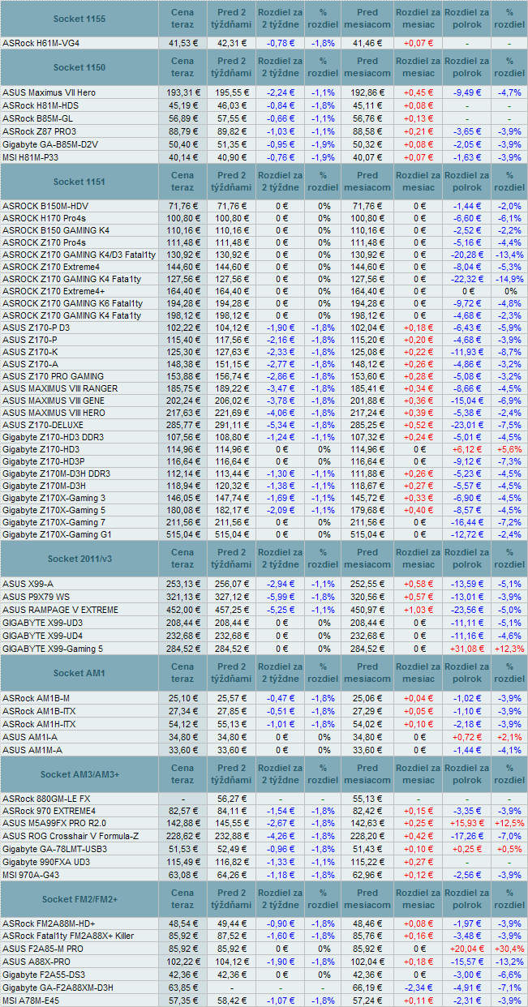
Task: Select the ASUS M5A99FX PRO R2.0 name
Action: [x=54, y=823]
